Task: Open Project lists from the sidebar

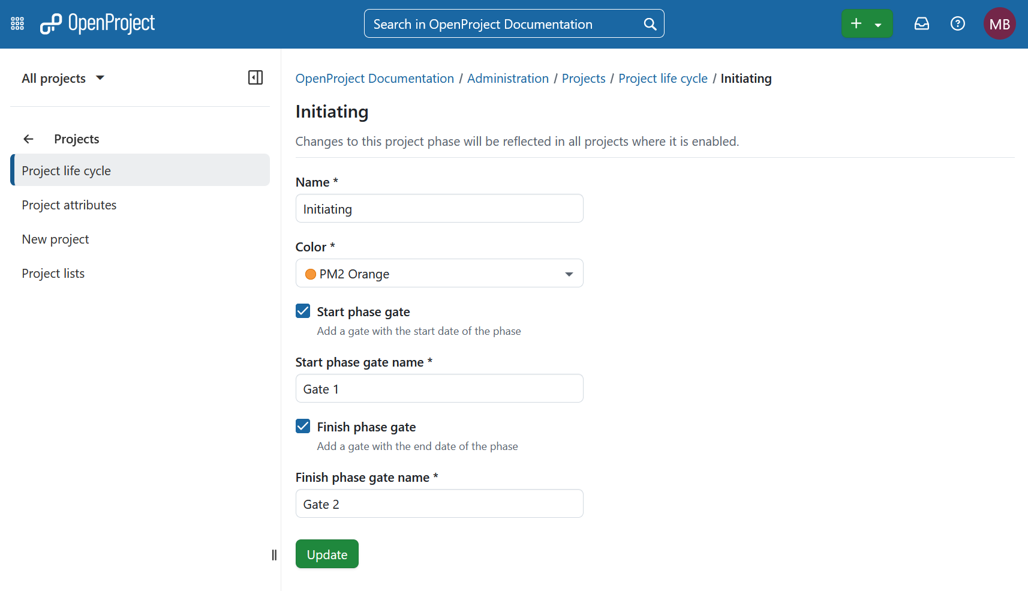Action: coord(53,273)
